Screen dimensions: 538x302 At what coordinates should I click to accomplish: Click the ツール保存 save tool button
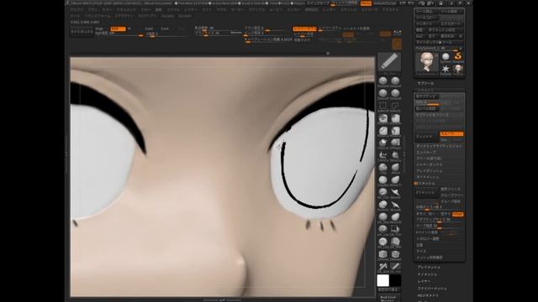[451, 11]
